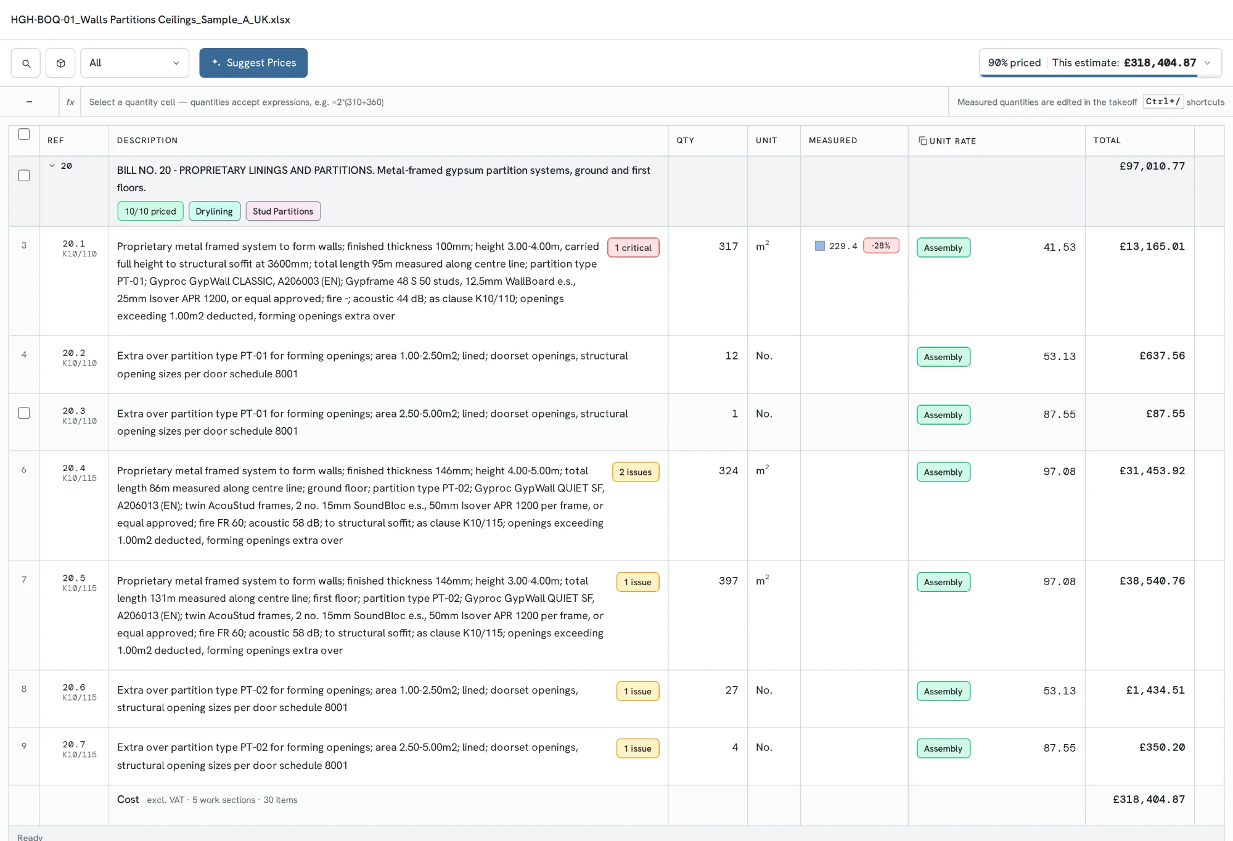Image resolution: width=1233 pixels, height=841 pixels.
Task: Click the Ctrl+/ shortcuts hint
Action: click(x=1163, y=102)
